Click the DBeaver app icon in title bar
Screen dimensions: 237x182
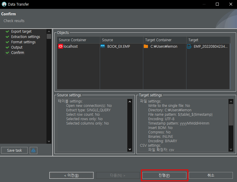4,4
